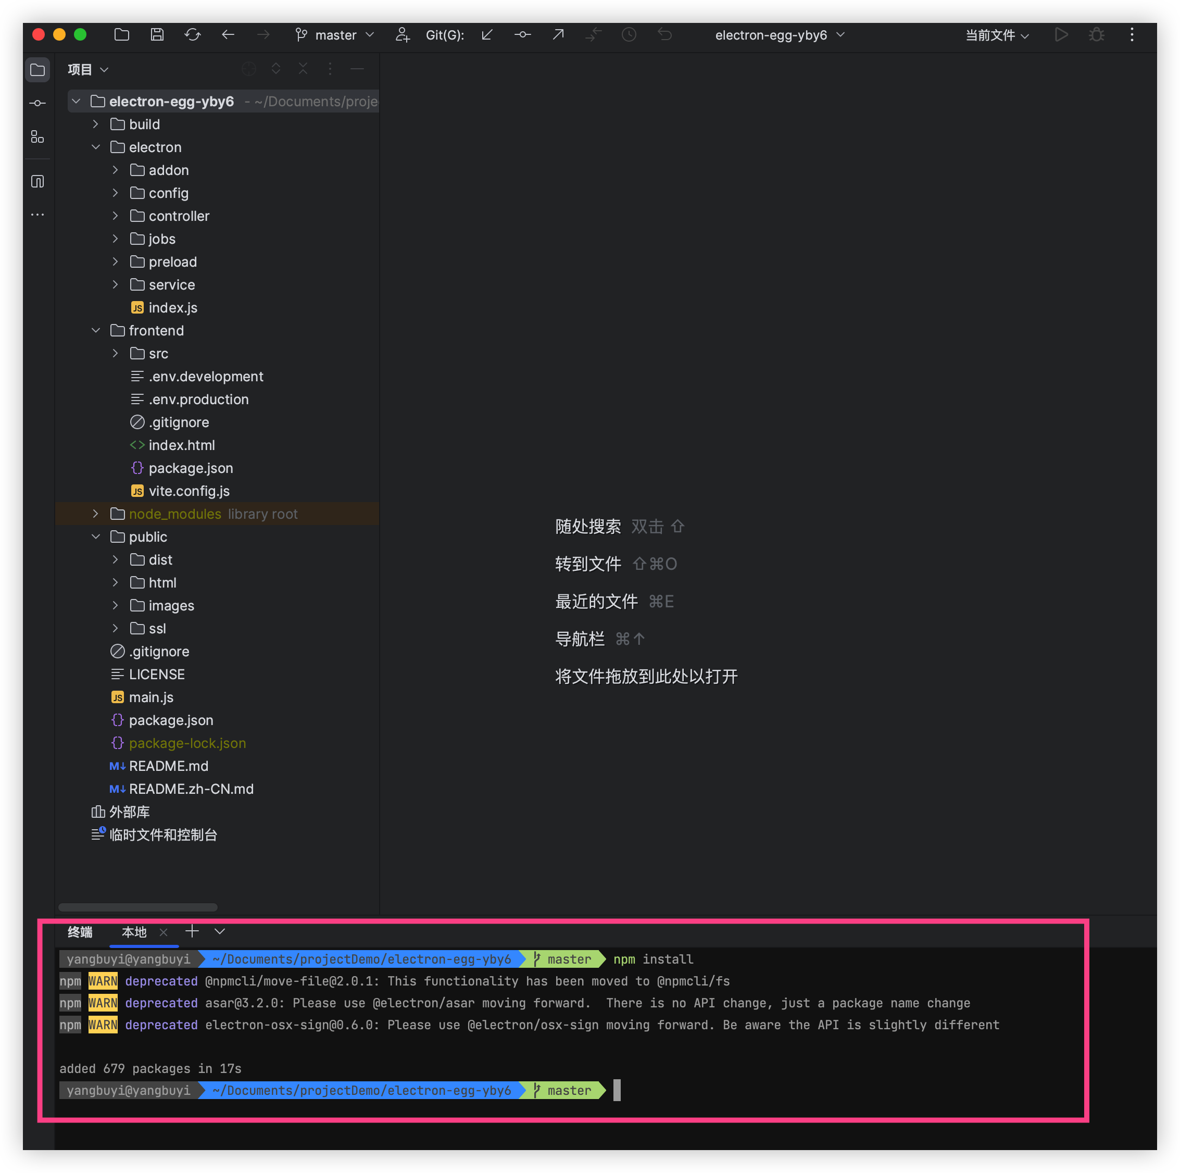Click the Extensions sidebar icon

[36, 138]
